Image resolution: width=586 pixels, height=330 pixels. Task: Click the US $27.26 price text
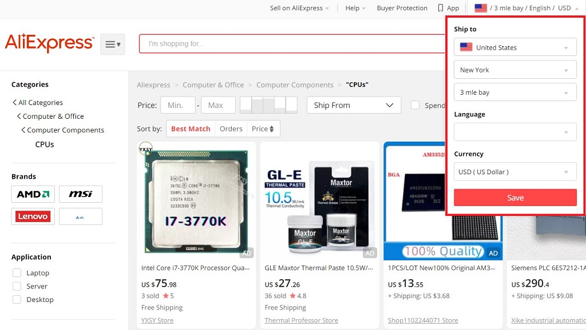(282, 284)
